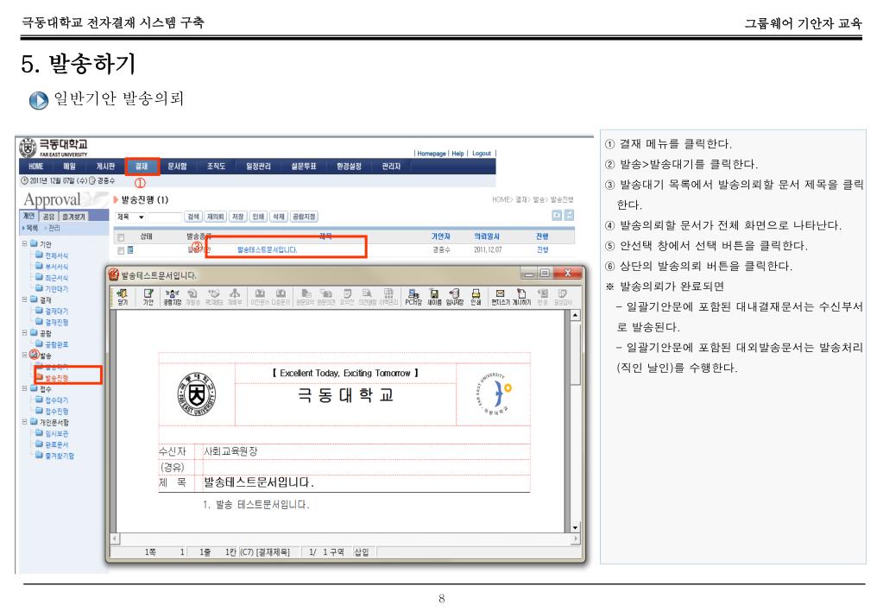The image size is (883, 611).
Task: Open the 문서함 menu
Action: pos(177,166)
